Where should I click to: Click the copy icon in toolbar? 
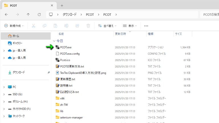[x=44, y=26]
